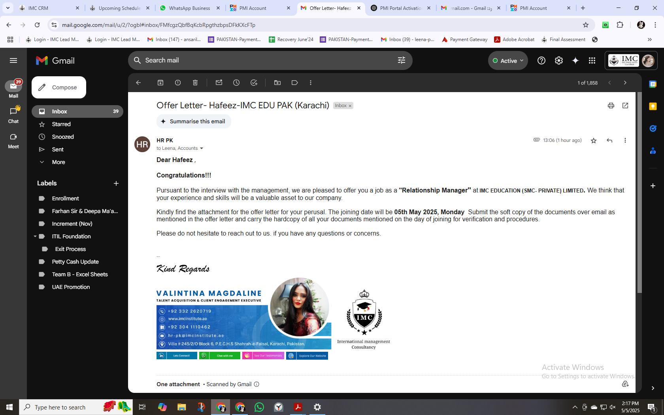
Task: Archive this email
Action: [x=160, y=83]
